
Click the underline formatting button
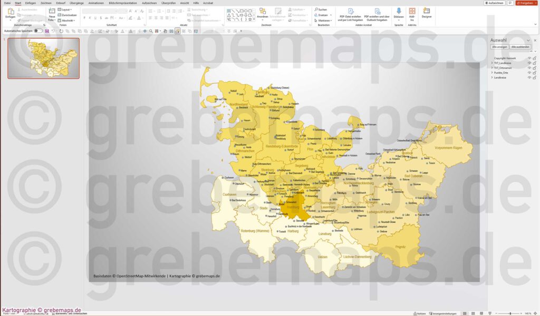point(95,18)
